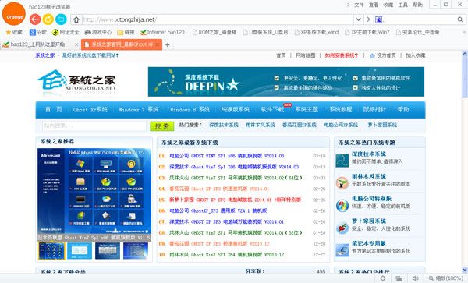Open the 收藏 menu in title bar

[388, 5]
